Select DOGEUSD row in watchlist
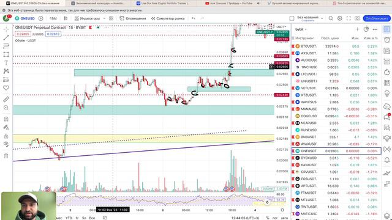Viewport: 392px width, 220px height. click(336, 116)
